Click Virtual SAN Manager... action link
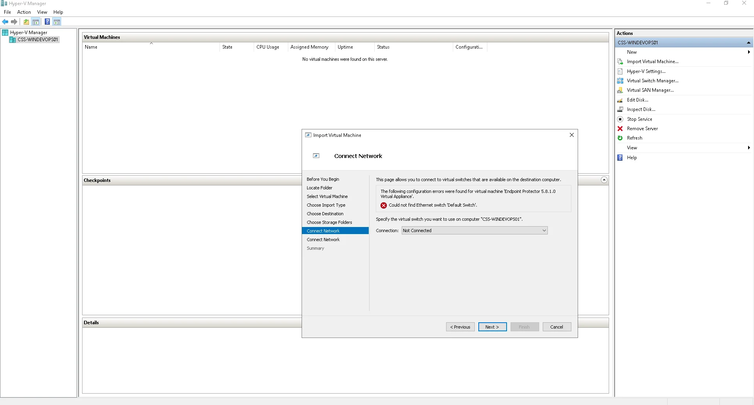The height and width of the screenshot is (405, 754). pyautogui.click(x=650, y=90)
